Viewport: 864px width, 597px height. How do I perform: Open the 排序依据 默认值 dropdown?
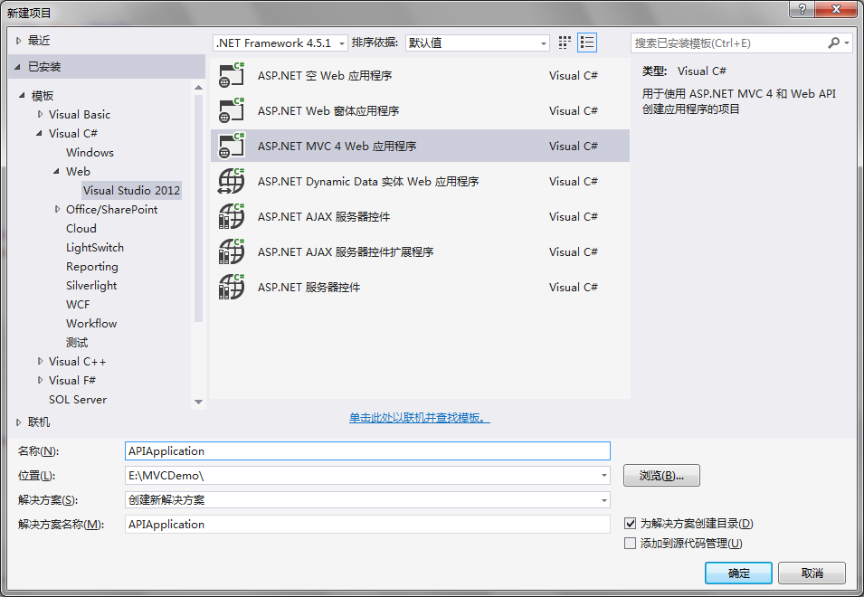[477, 43]
